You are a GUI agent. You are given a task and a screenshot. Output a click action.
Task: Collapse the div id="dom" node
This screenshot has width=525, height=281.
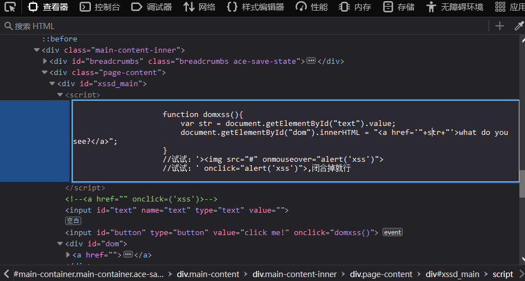point(60,244)
